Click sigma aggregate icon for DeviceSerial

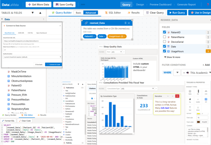click(208, 42)
